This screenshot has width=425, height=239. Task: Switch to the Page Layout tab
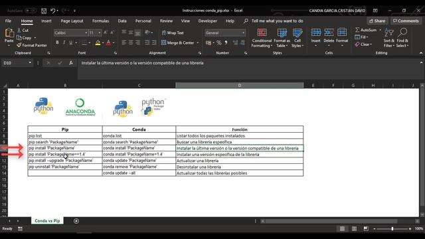pyautogui.click(x=72, y=21)
